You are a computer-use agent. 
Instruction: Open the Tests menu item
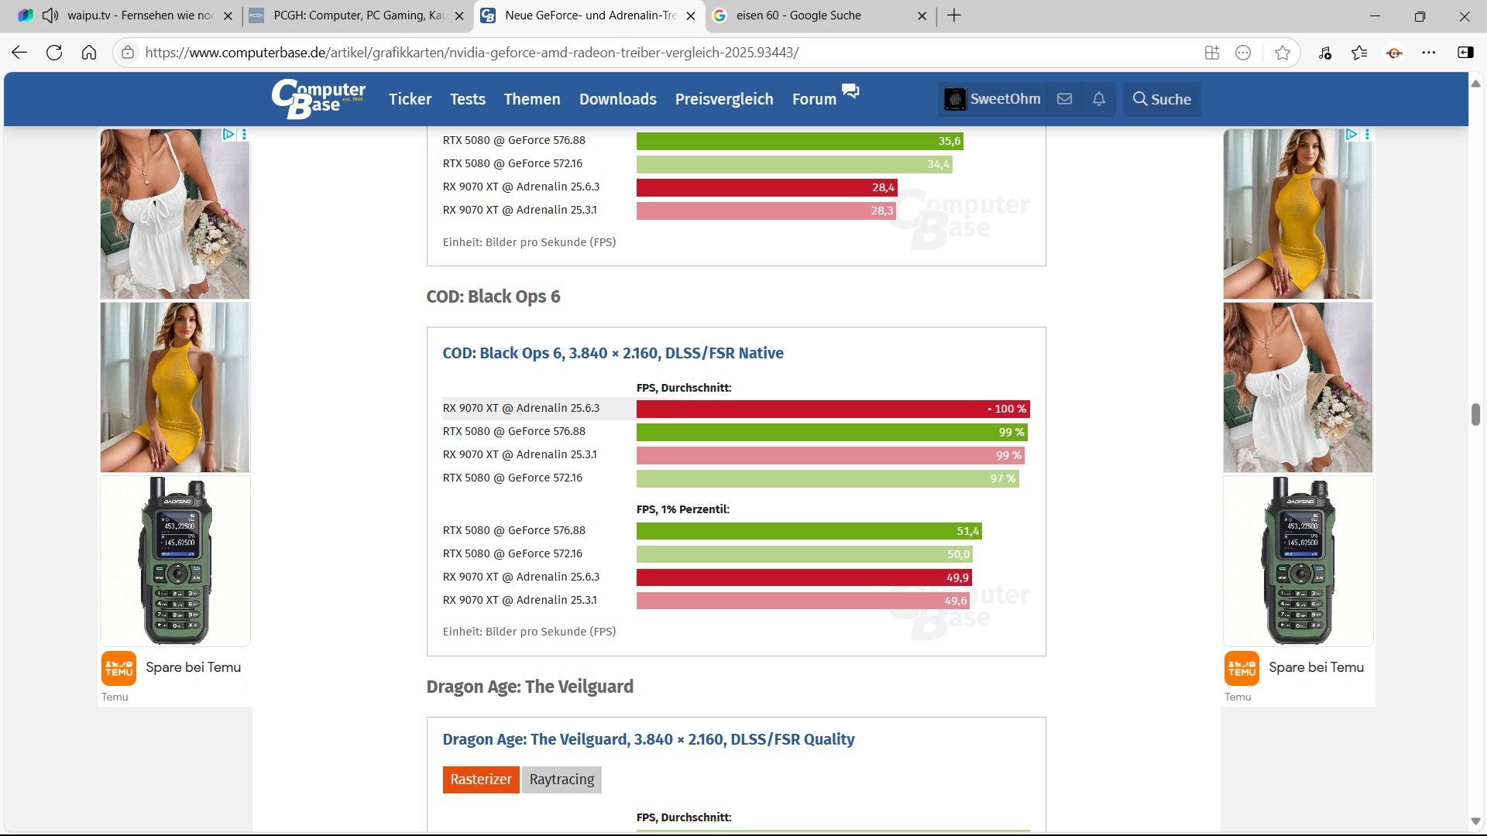click(x=467, y=99)
